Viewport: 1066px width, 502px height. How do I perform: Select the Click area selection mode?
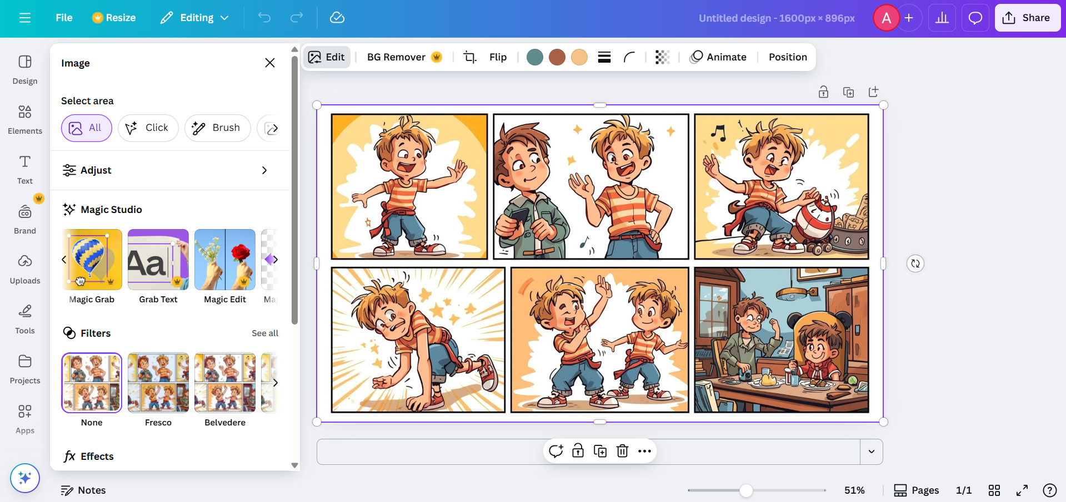[148, 128]
